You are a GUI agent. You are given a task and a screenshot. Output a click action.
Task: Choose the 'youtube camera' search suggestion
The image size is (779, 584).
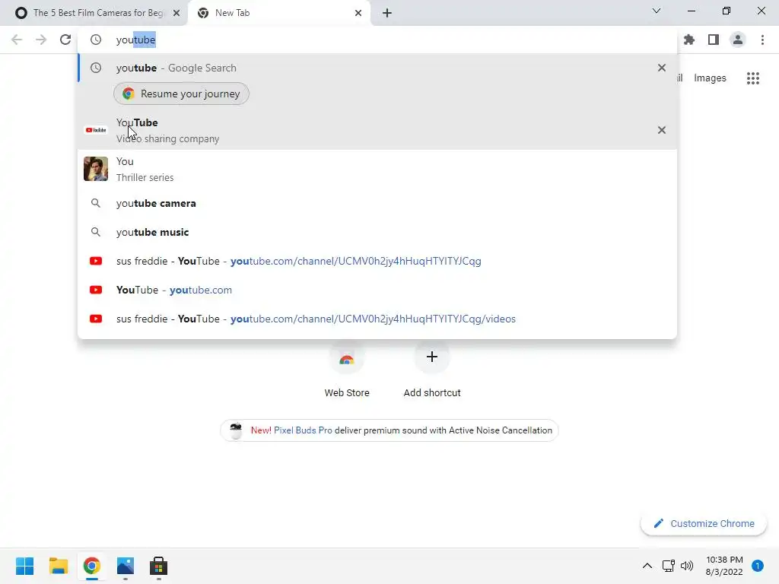point(377,203)
